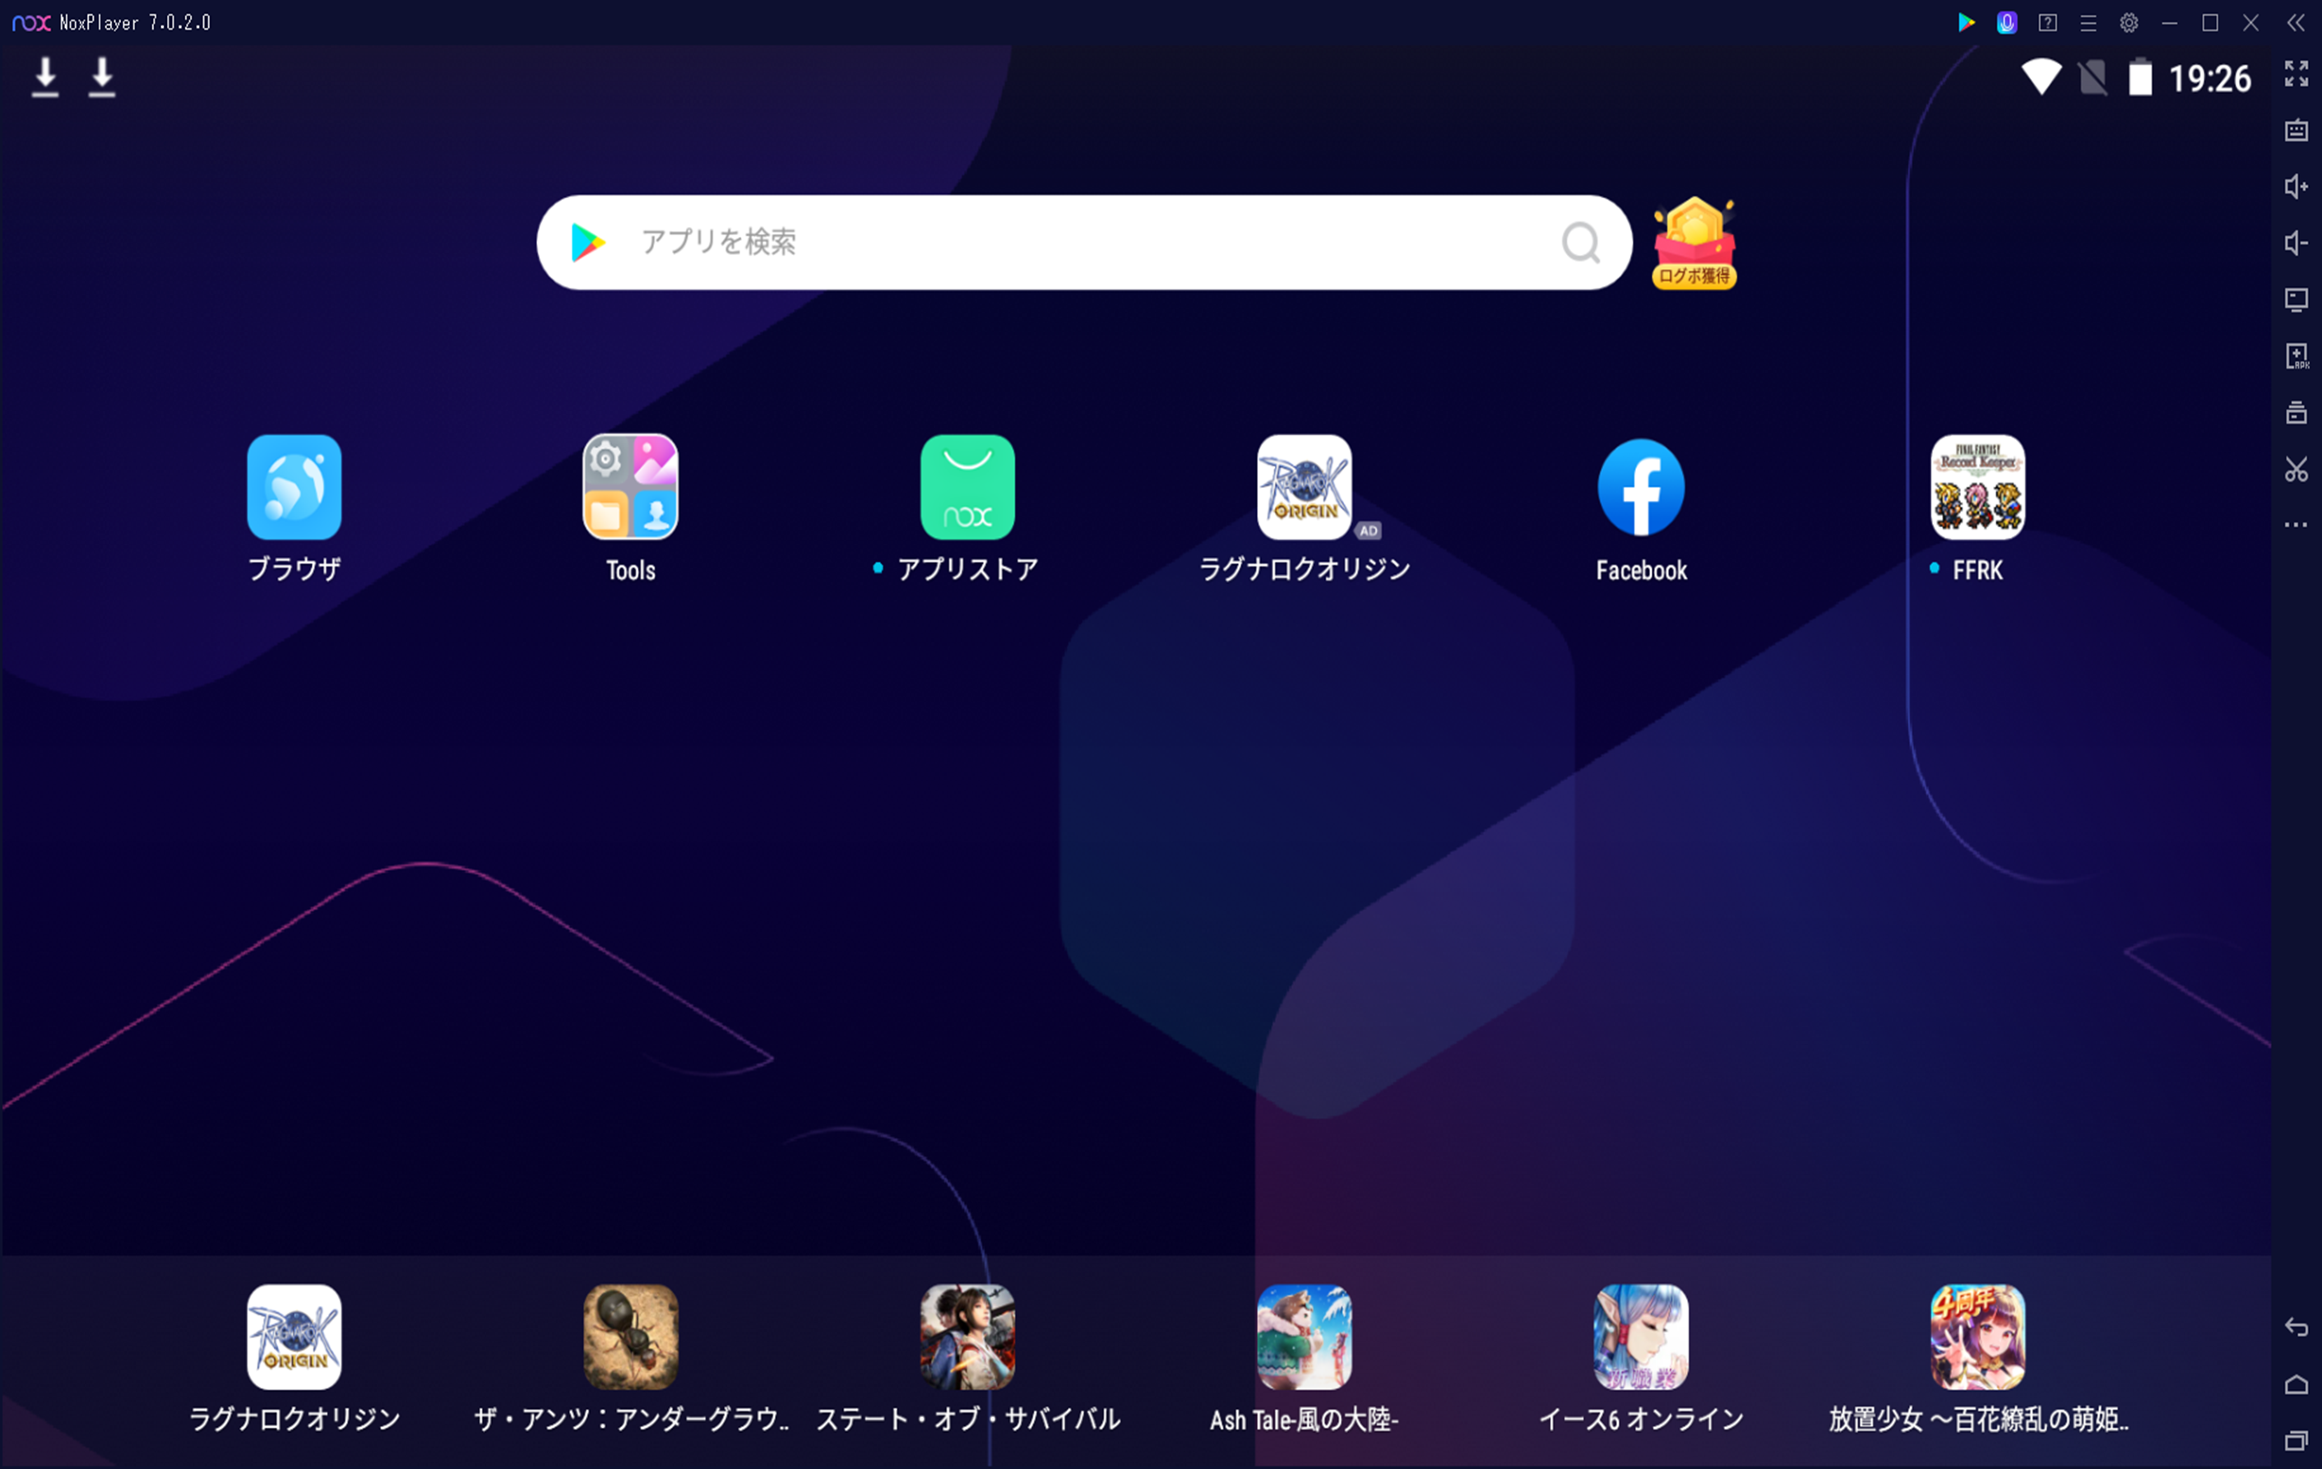Collapse the right sidebar with double chevron

tap(2296, 22)
